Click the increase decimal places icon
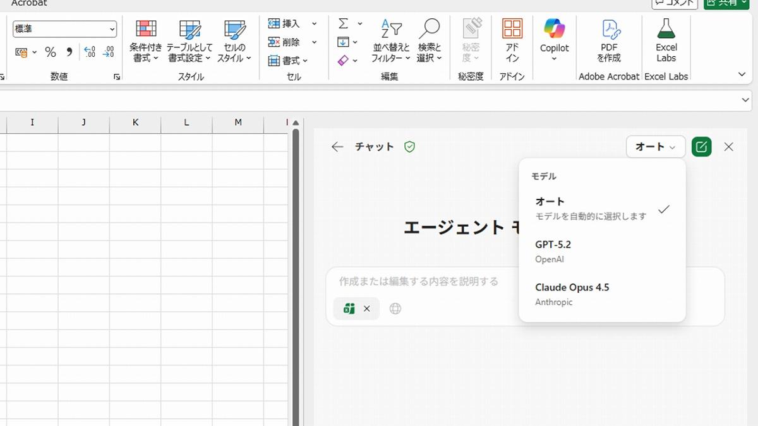This screenshot has width=758, height=426. coord(90,52)
